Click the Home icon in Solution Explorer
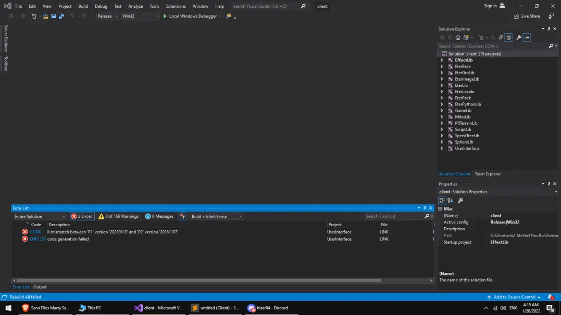 point(458,37)
